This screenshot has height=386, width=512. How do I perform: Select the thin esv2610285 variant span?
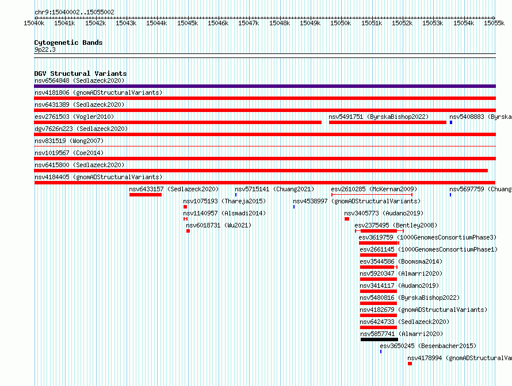(x=372, y=195)
